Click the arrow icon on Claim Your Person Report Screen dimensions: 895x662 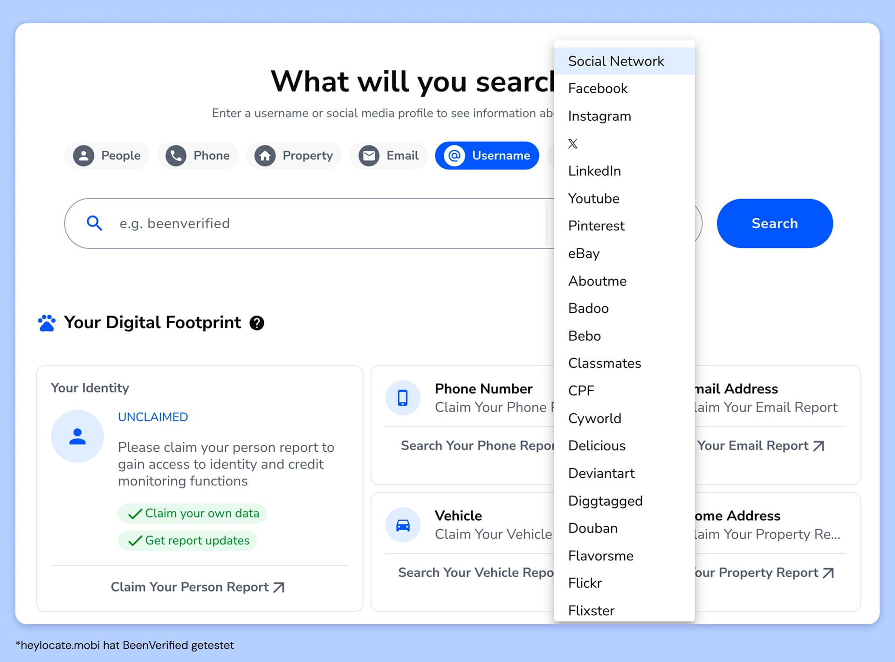pyautogui.click(x=279, y=587)
